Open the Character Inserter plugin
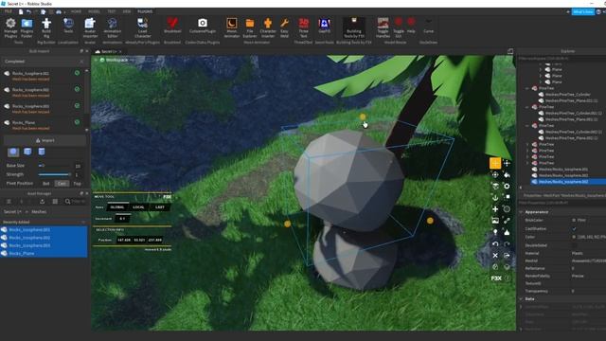This screenshot has height=341, width=606. [268, 27]
